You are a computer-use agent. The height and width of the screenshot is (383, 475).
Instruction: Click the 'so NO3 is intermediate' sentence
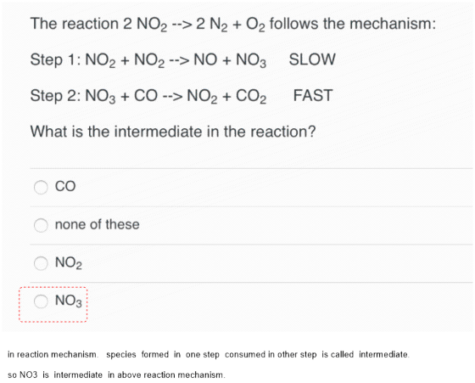pyautogui.click(x=116, y=375)
